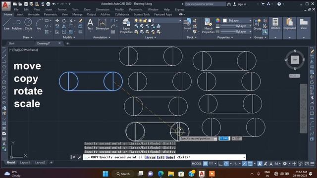Select the Dimension tool
The width and height of the screenshot is (317, 178).
pyautogui.click(x=103, y=24)
